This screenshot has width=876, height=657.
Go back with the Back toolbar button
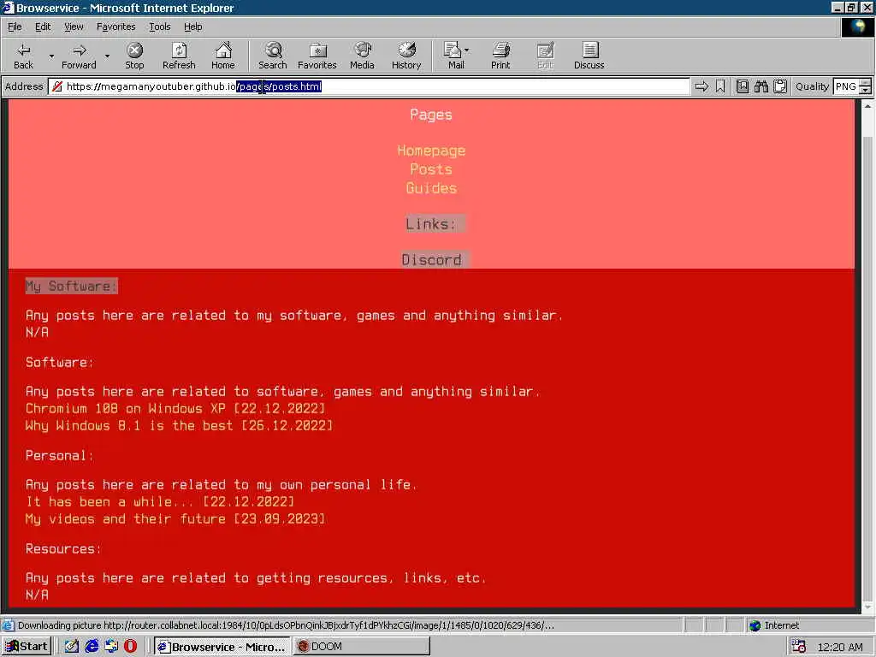tap(23, 56)
